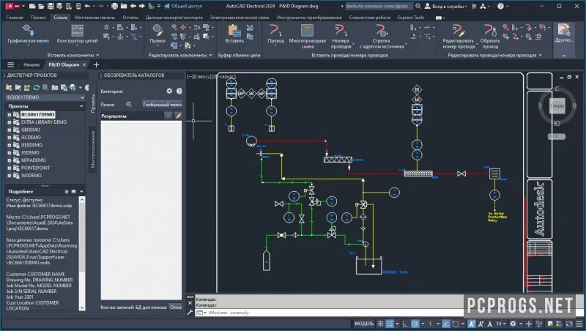586x331 pixels.
Task: Click the Save icon in quick access toolbar
Action: [x=51, y=6]
